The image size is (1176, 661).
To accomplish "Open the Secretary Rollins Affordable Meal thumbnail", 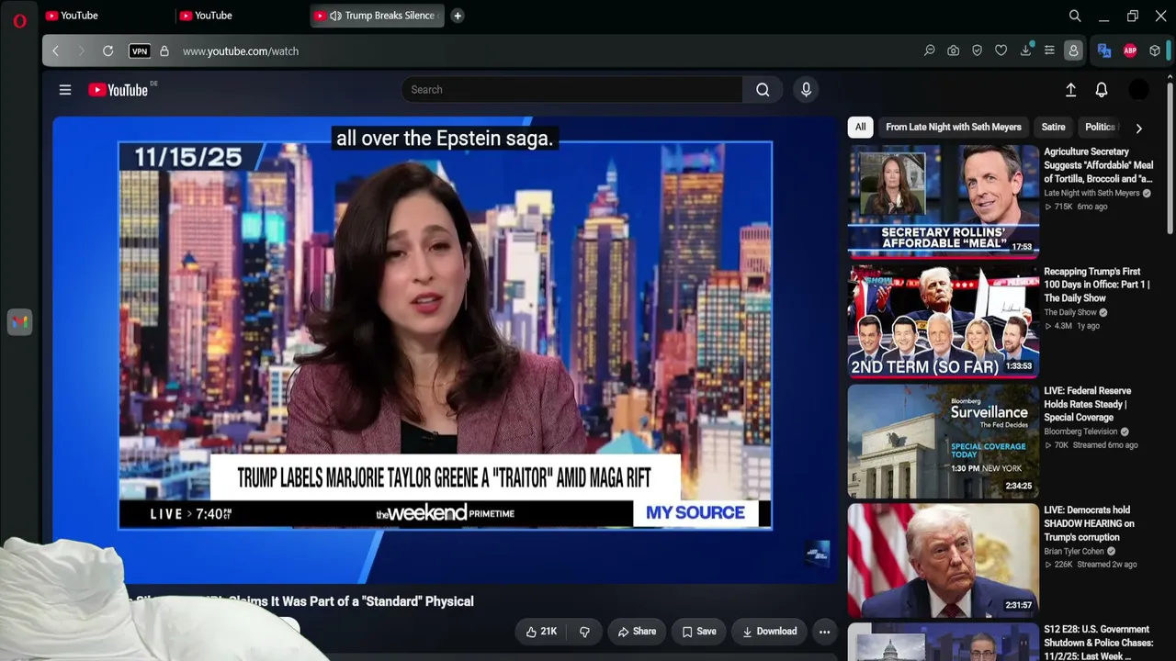I will (944, 202).
